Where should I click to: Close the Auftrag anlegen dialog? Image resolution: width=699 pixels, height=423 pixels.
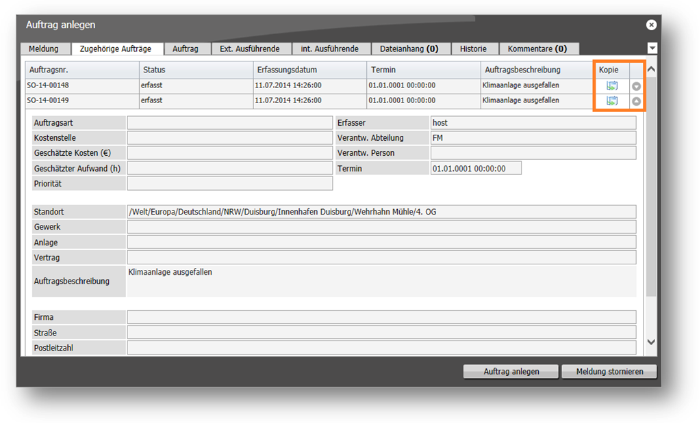click(651, 25)
